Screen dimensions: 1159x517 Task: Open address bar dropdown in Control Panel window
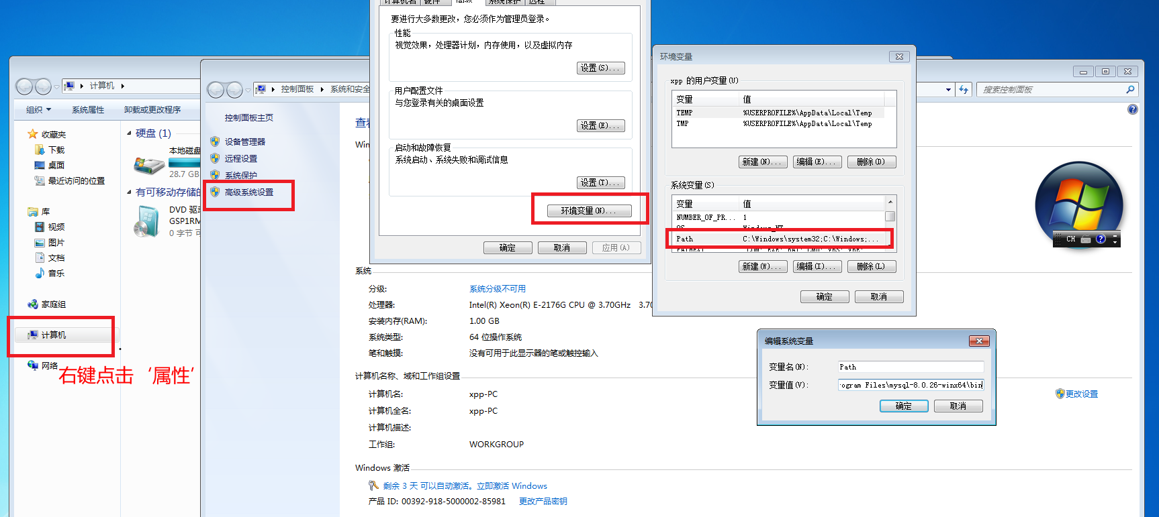pos(948,89)
